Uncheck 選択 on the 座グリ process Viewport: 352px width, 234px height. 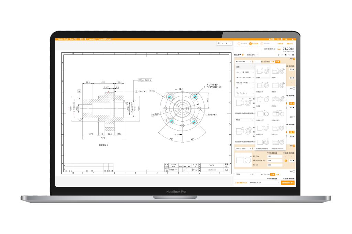click(x=294, y=59)
